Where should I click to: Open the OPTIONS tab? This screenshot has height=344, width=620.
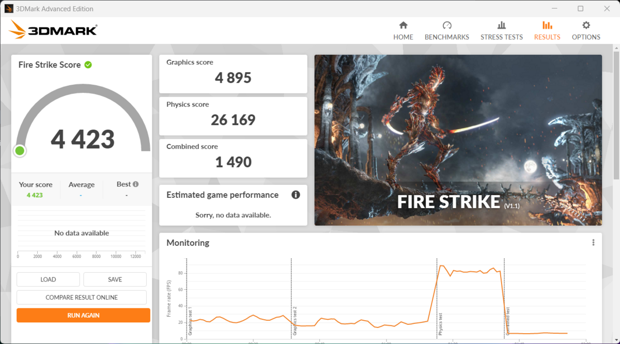586,31
